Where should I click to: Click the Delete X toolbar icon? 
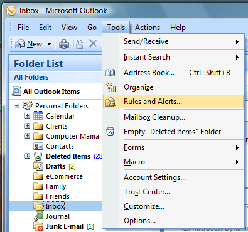(x=93, y=44)
